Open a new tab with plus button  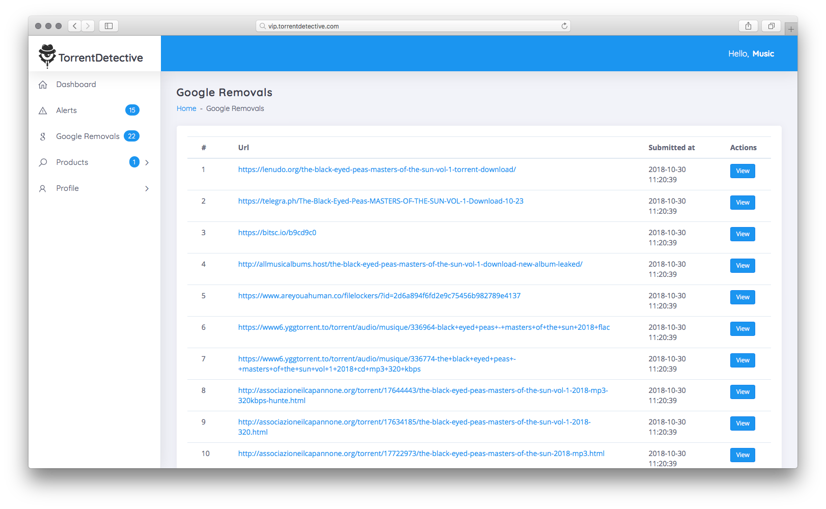791,29
